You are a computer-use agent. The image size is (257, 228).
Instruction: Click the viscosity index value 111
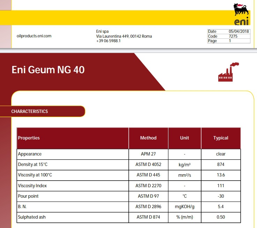221,186
